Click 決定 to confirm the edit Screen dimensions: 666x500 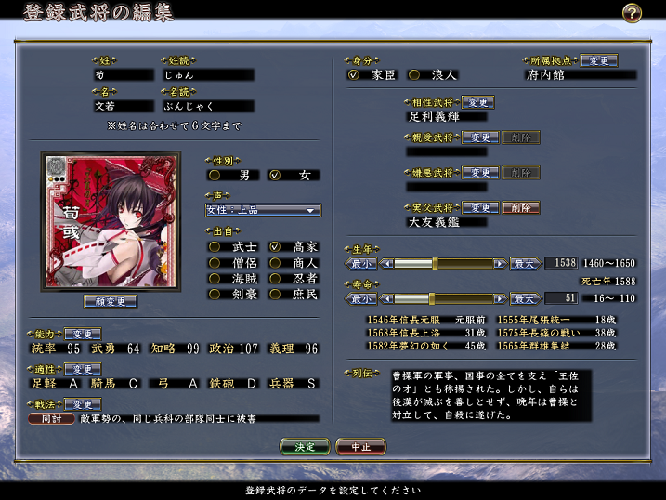coord(305,447)
